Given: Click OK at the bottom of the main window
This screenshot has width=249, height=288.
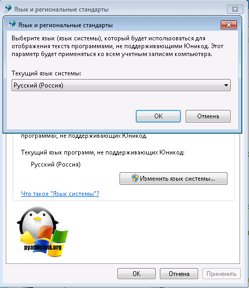Looking at the screenshot, I should 136,274.
